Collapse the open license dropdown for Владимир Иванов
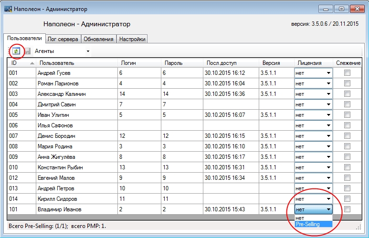Screen dimensions: 369x238 (328, 209)
